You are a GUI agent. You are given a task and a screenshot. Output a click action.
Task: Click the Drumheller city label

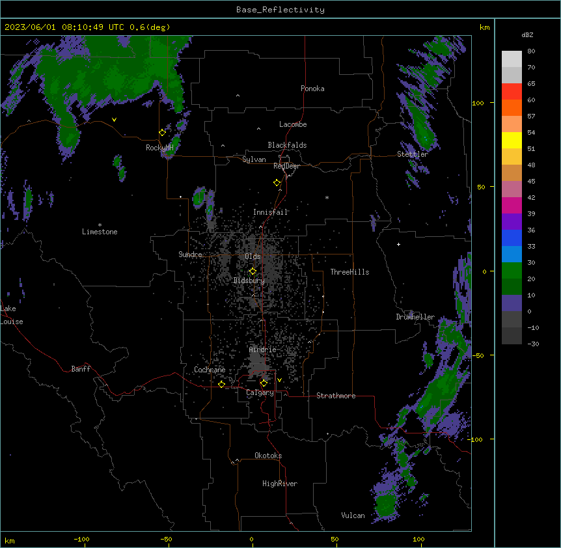point(415,317)
